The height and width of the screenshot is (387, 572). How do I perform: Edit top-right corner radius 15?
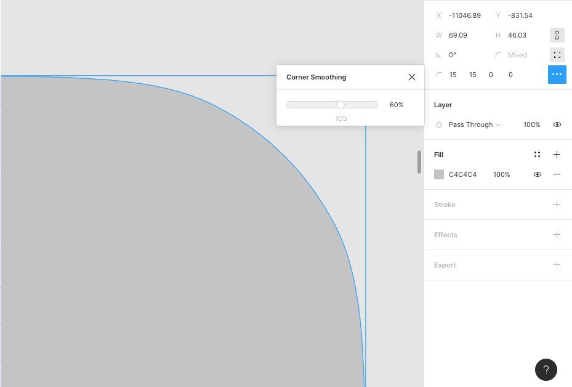(472, 75)
